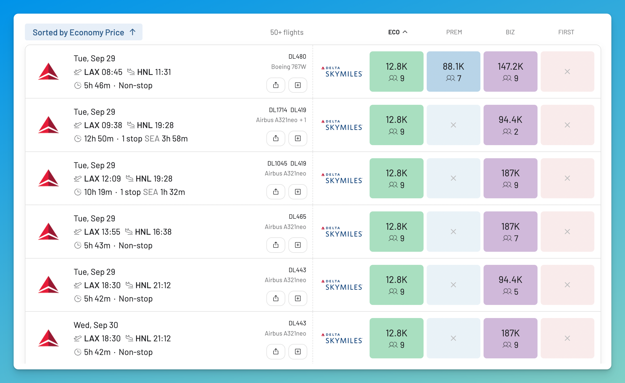Click share icon for flight DL480
Viewport: 625px width, 383px height.
click(276, 85)
